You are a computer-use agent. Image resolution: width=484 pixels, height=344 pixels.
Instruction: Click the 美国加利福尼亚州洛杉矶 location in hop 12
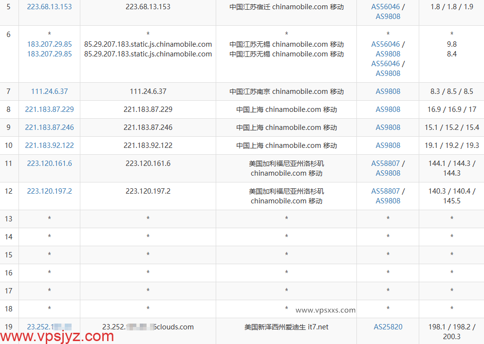pos(286,196)
